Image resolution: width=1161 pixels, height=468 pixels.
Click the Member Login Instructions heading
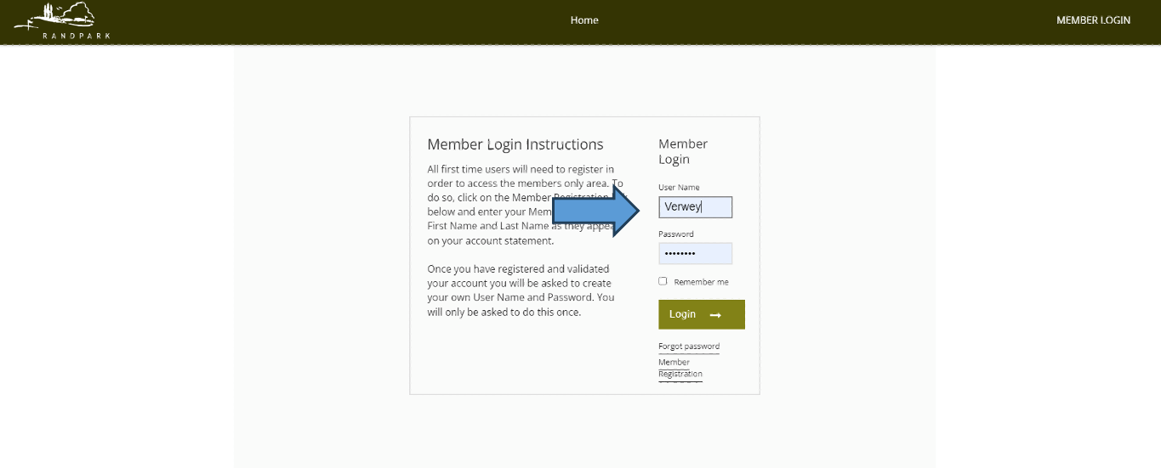coord(515,144)
